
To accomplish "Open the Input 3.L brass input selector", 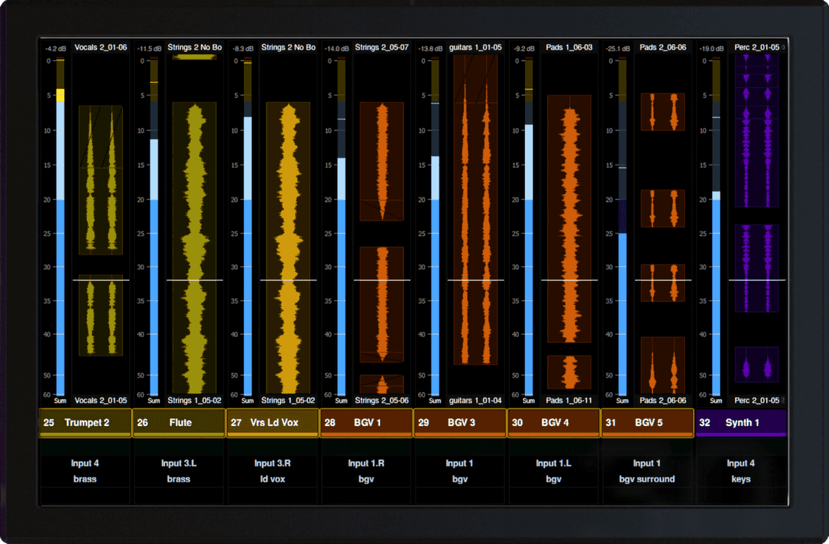I will (x=179, y=471).
